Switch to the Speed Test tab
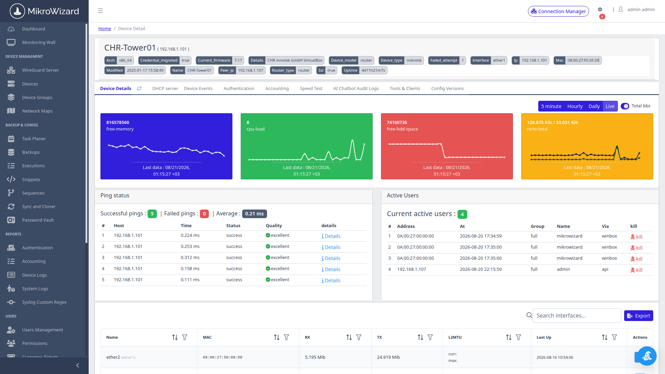The width and height of the screenshot is (665, 374). pyautogui.click(x=311, y=89)
